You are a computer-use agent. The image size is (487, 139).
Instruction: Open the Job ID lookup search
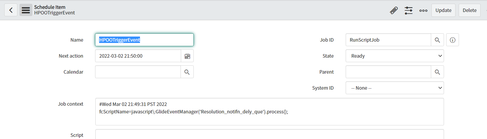click(x=437, y=40)
